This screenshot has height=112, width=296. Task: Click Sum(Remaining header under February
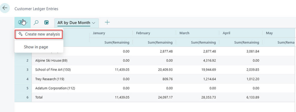point(160,43)
